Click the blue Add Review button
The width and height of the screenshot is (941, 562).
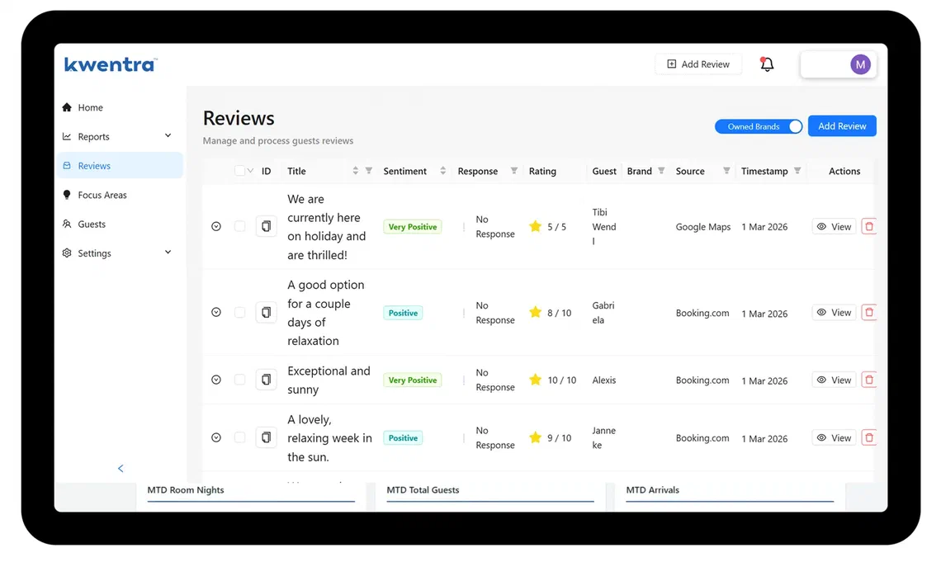(x=842, y=126)
